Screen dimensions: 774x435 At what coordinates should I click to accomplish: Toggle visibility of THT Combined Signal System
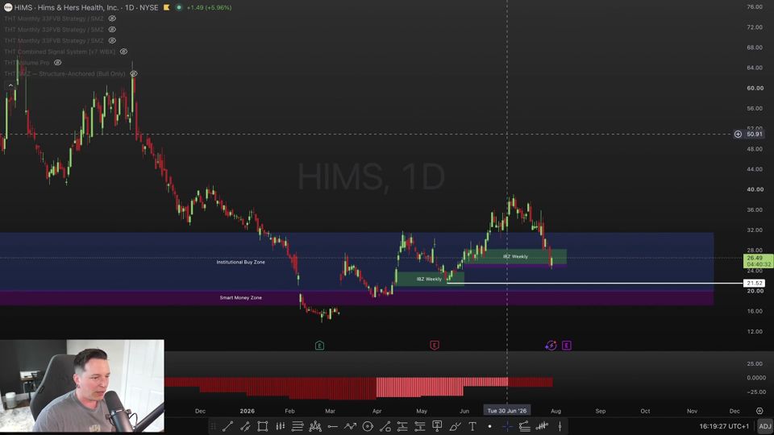tap(123, 52)
